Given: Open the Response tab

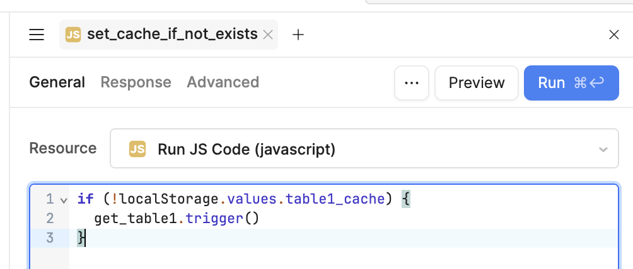Looking at the screenshot, I should pyautogui.click(x=136, y=82).
